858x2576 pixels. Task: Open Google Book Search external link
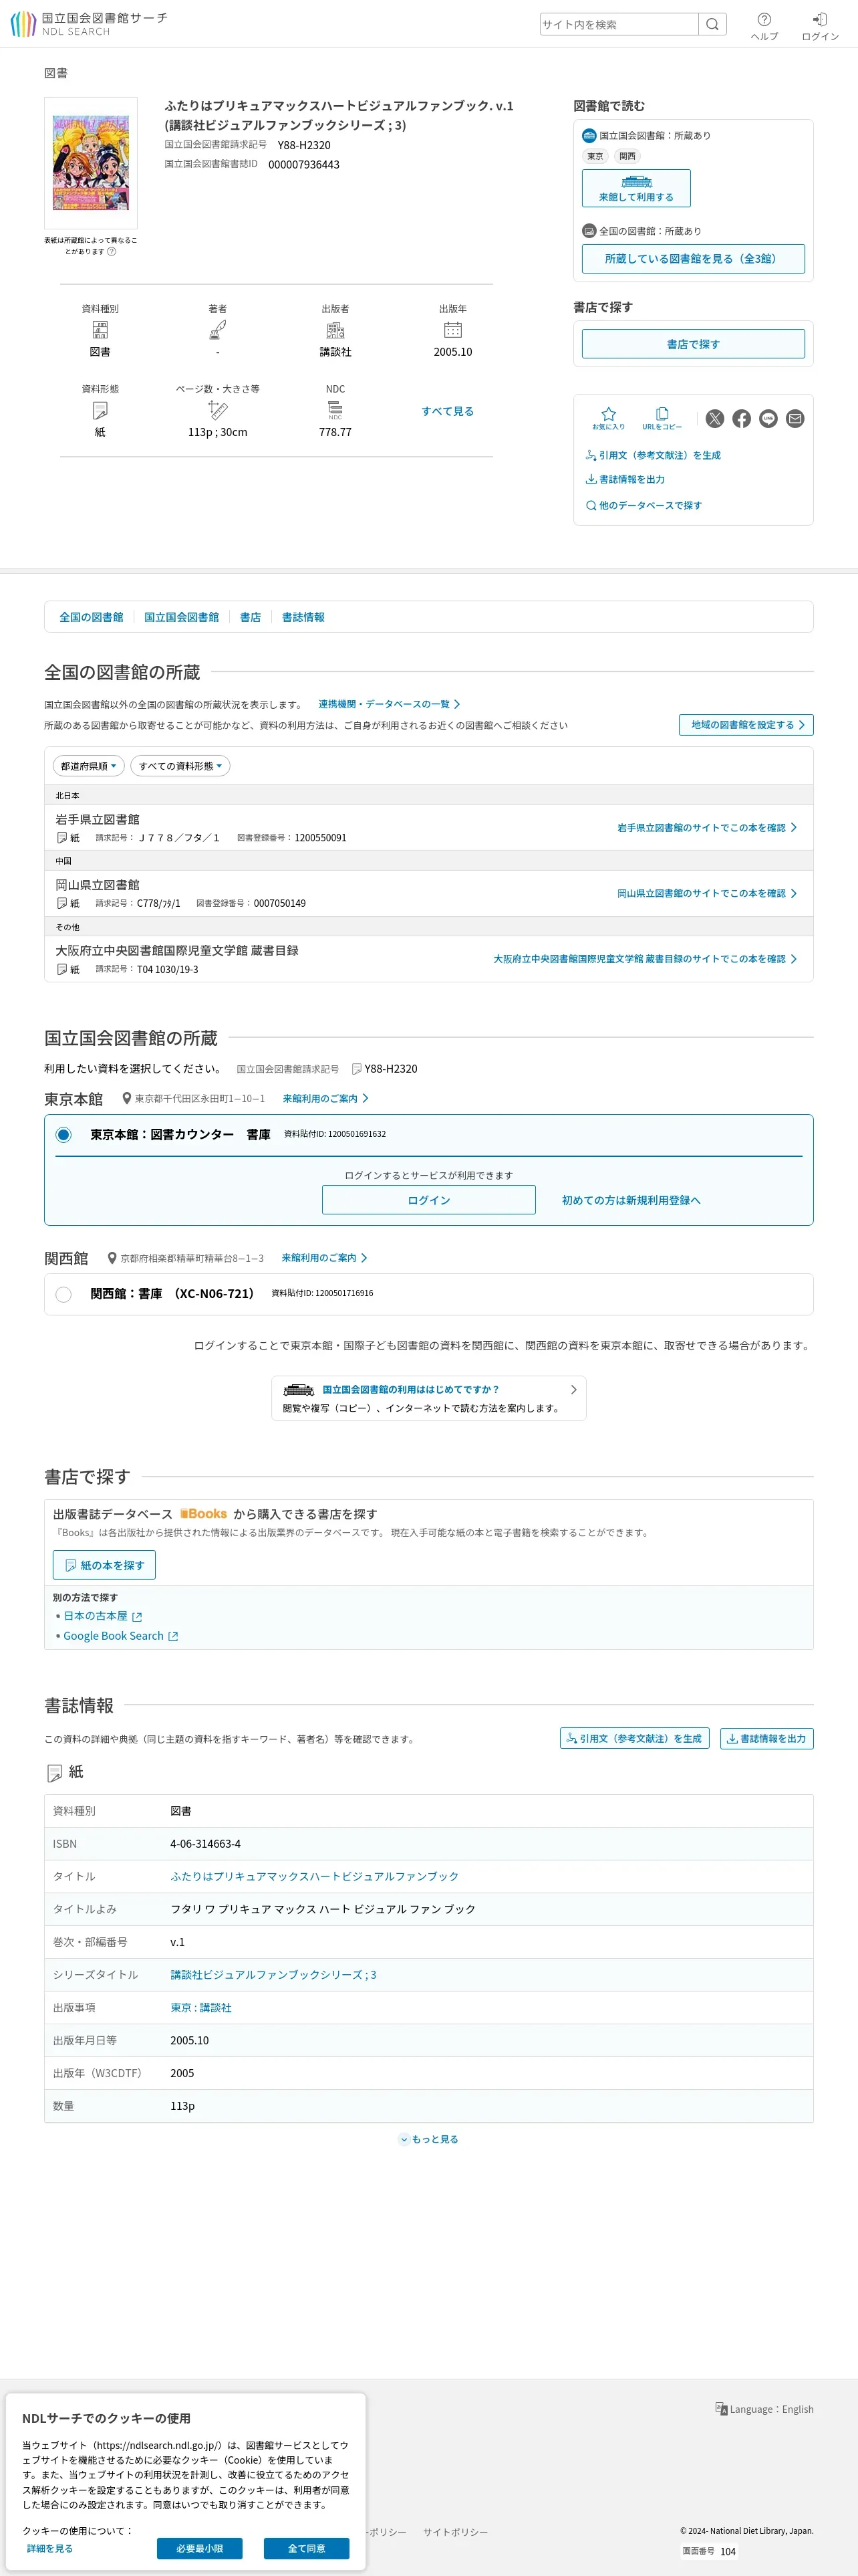[121, 1636]
